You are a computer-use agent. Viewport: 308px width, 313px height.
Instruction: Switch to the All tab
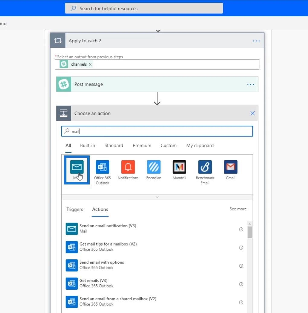tap(68, 145)
